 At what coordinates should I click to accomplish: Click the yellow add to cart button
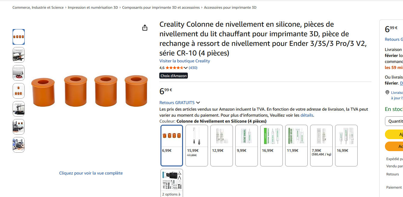click(395, 134)
